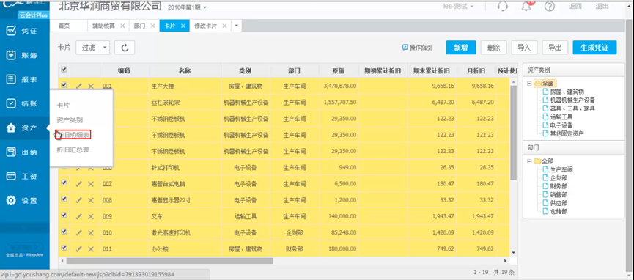Edit card 007 with its pencil icon
634x280 pixels.
[79, 184]
